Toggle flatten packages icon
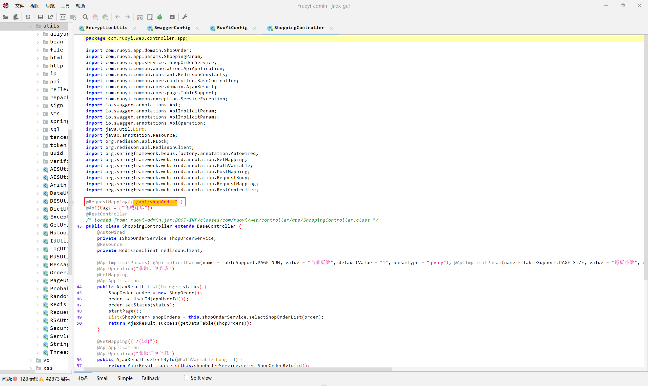Viewport: 648px width, 386px height. click(x=73, y=17)
